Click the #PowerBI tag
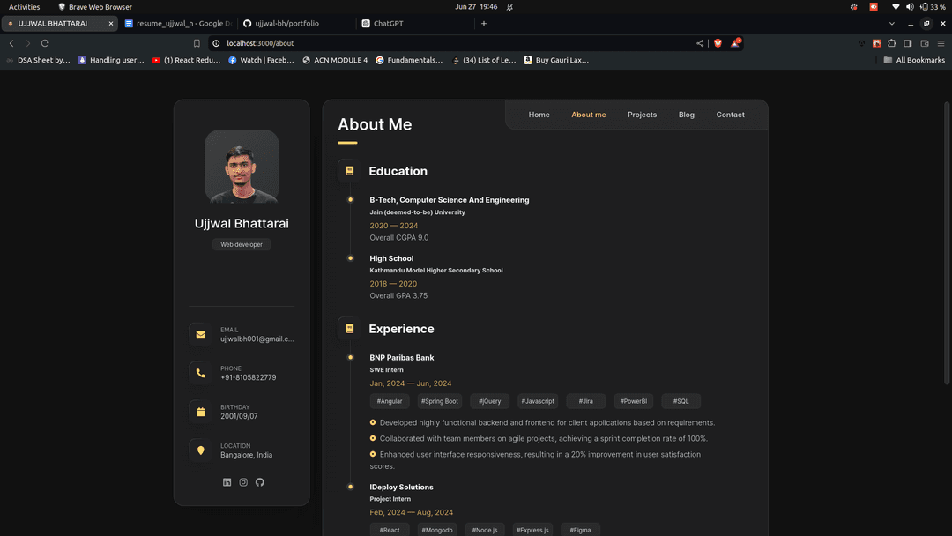 pos(633,401)
